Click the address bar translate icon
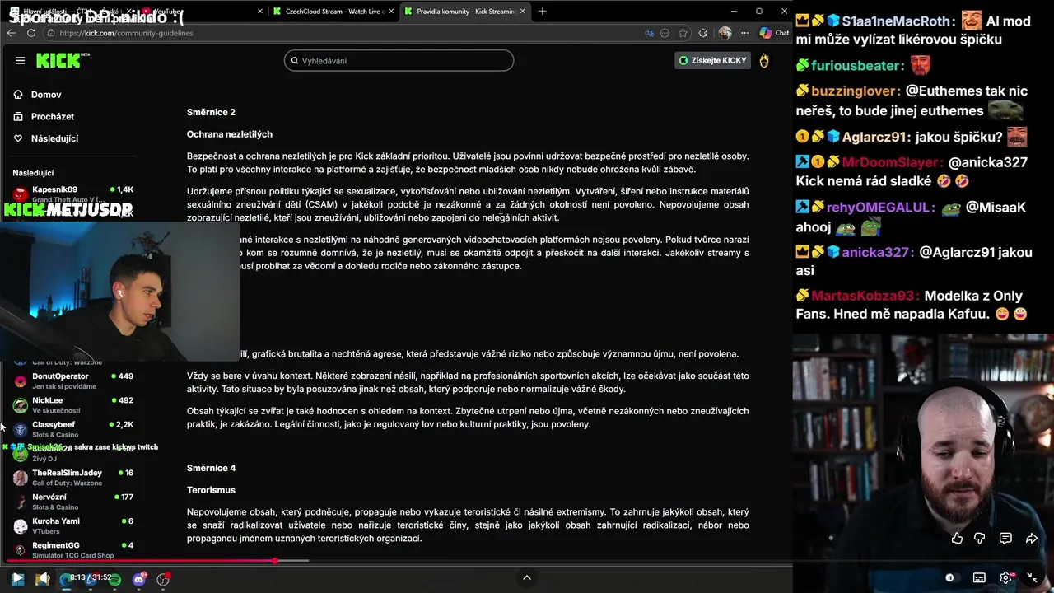The height and width of the screenshot is (593, 1054). pos(650,33)
